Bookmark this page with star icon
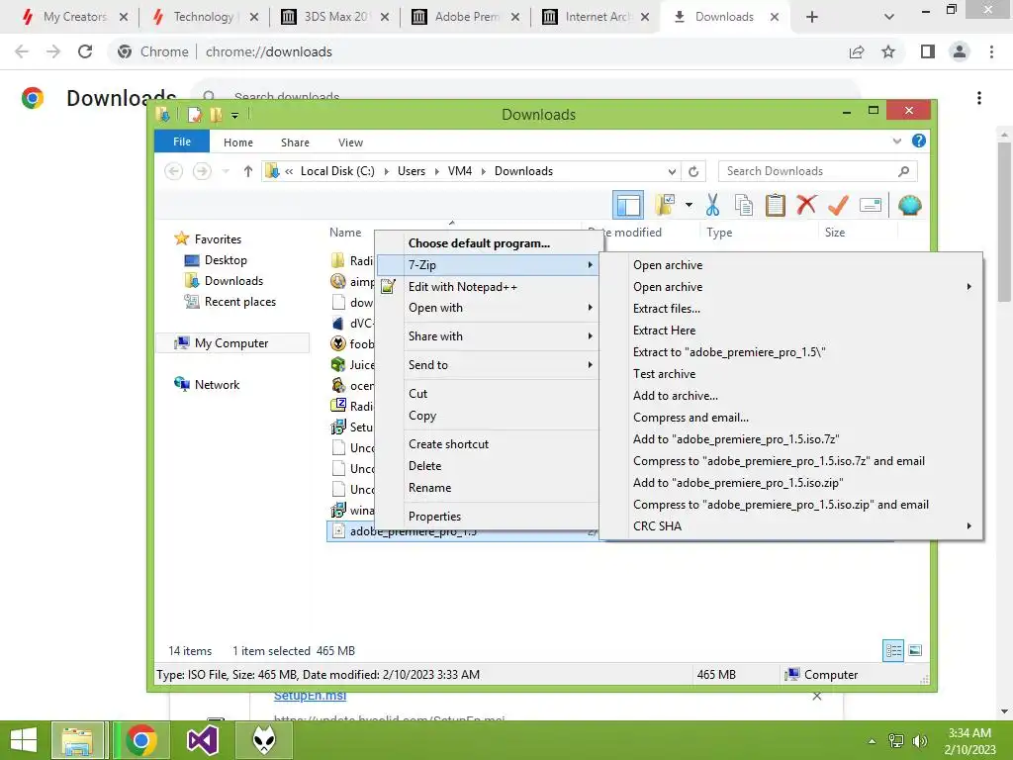1013x760 pixels. click(888, 51)
